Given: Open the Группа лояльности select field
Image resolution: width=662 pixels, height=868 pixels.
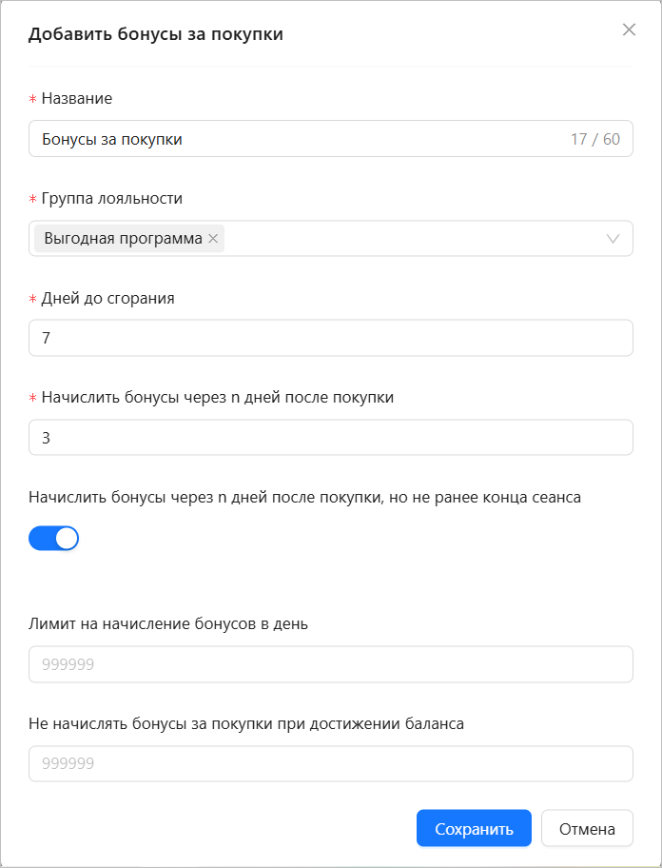Looking at the screenshot, I should pos(331,239).
